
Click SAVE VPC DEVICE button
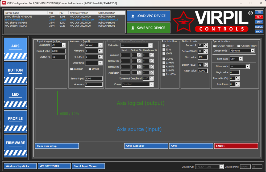pyautogui.click(x=148, y=28)
